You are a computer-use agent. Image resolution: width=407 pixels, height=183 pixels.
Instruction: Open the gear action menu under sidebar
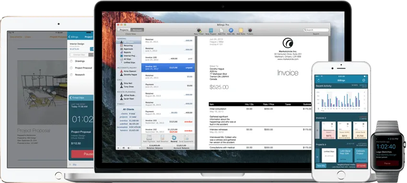[x=129, y=148]
